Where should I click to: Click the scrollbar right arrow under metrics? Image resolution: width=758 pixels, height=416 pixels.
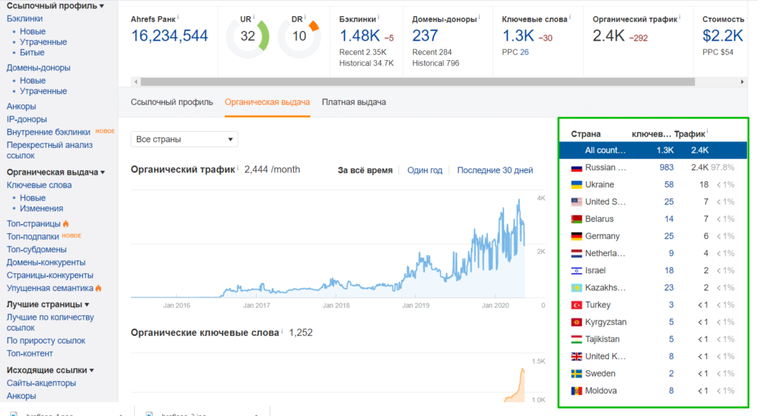(742, 82)
